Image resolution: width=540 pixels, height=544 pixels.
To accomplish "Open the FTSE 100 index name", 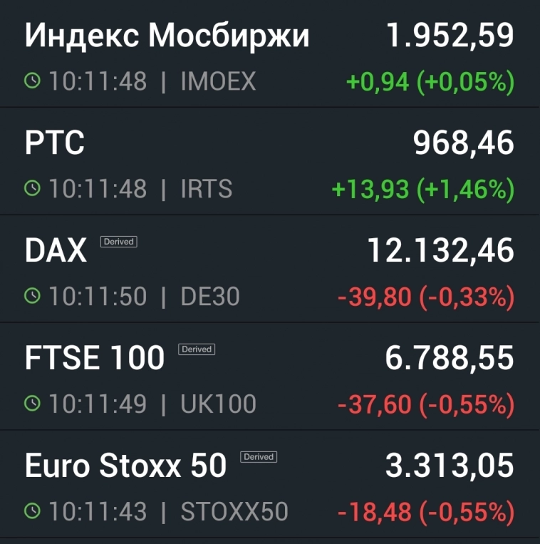I will click(95, 359).
